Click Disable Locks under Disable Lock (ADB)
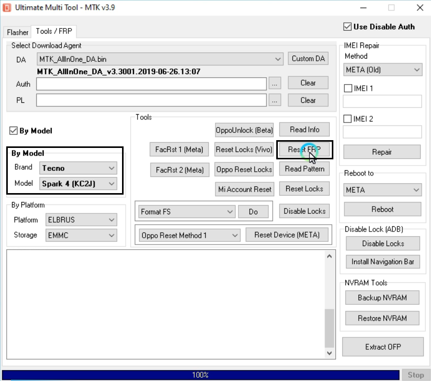Image resolution: width=431 pixels, height=381 pixels. point(383,243)
